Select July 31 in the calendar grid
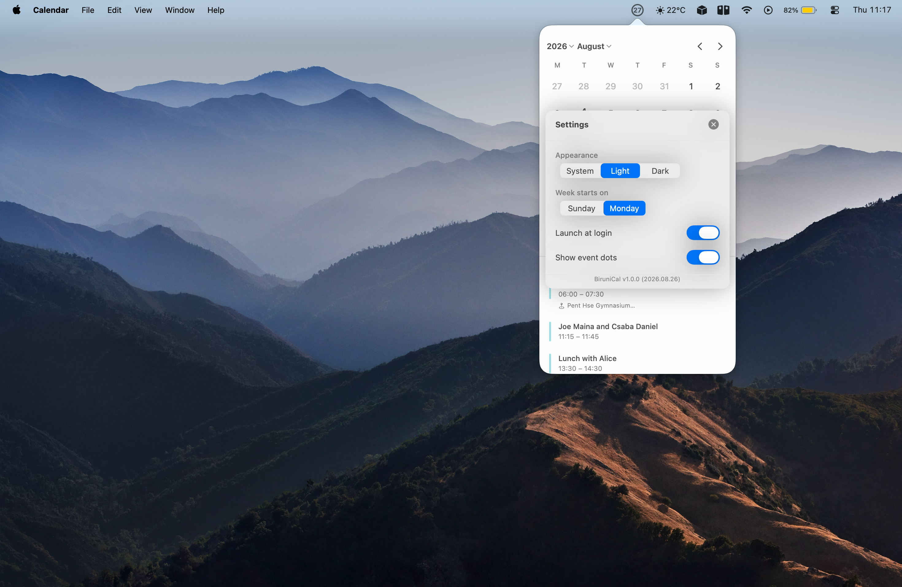 pos(664,87)
